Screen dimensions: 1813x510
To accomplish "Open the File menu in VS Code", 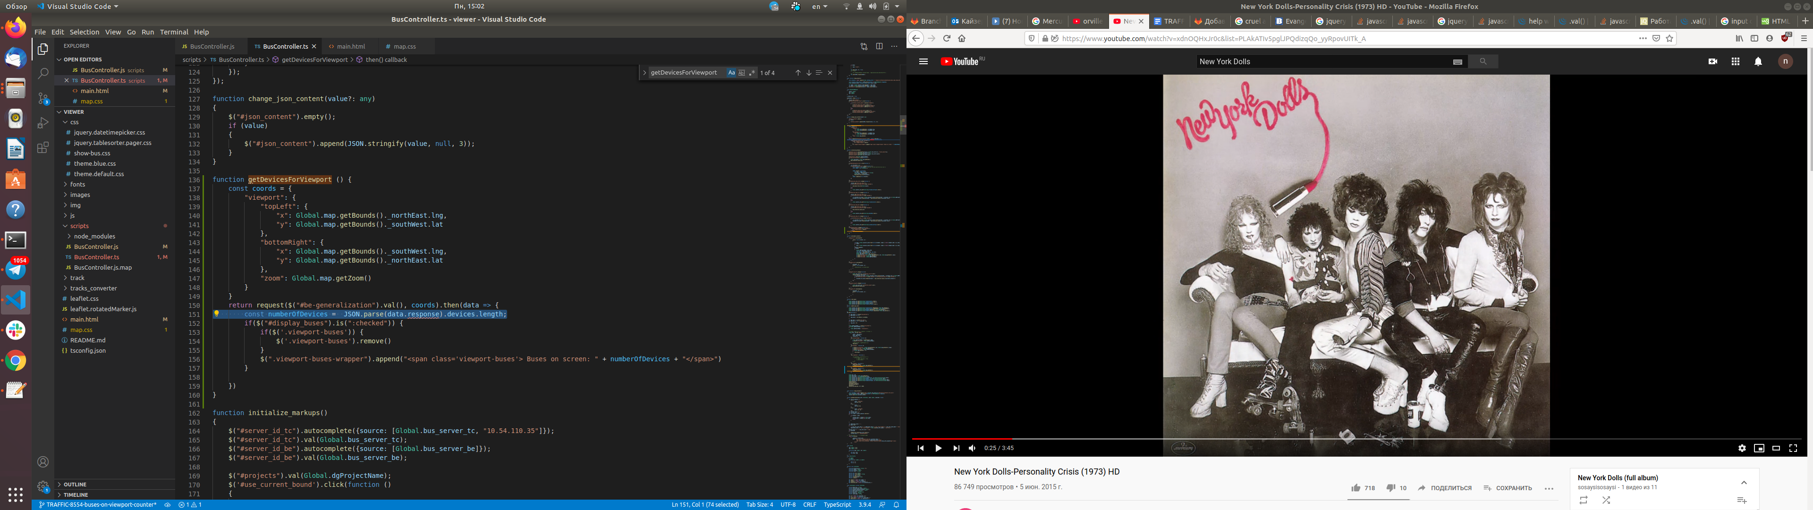I will (40, 32).
